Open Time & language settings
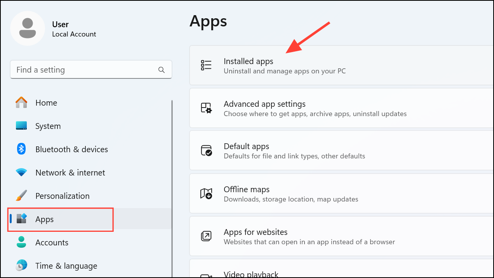The height and width of the screenshot is (278, 494). pos(66,266)
